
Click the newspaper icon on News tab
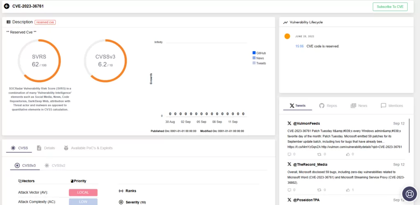(x=353, y=106)
